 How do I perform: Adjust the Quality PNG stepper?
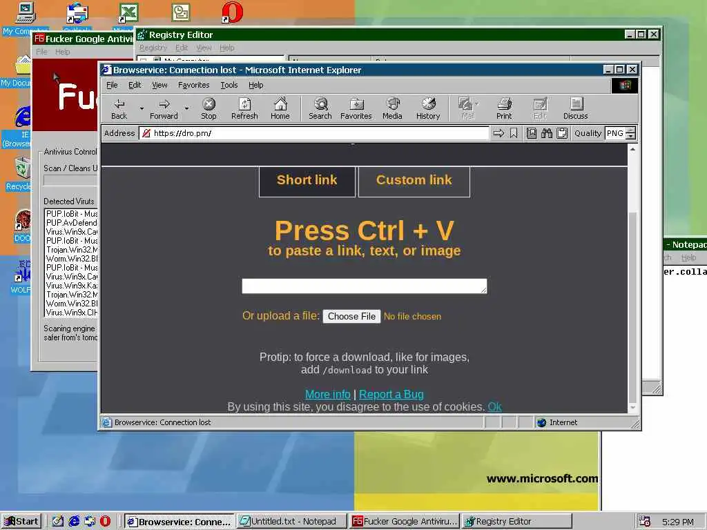[x=631, y=133]
